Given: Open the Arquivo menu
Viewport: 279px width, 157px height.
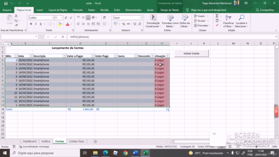Looking at the screenshot, I should pos(7,10).
